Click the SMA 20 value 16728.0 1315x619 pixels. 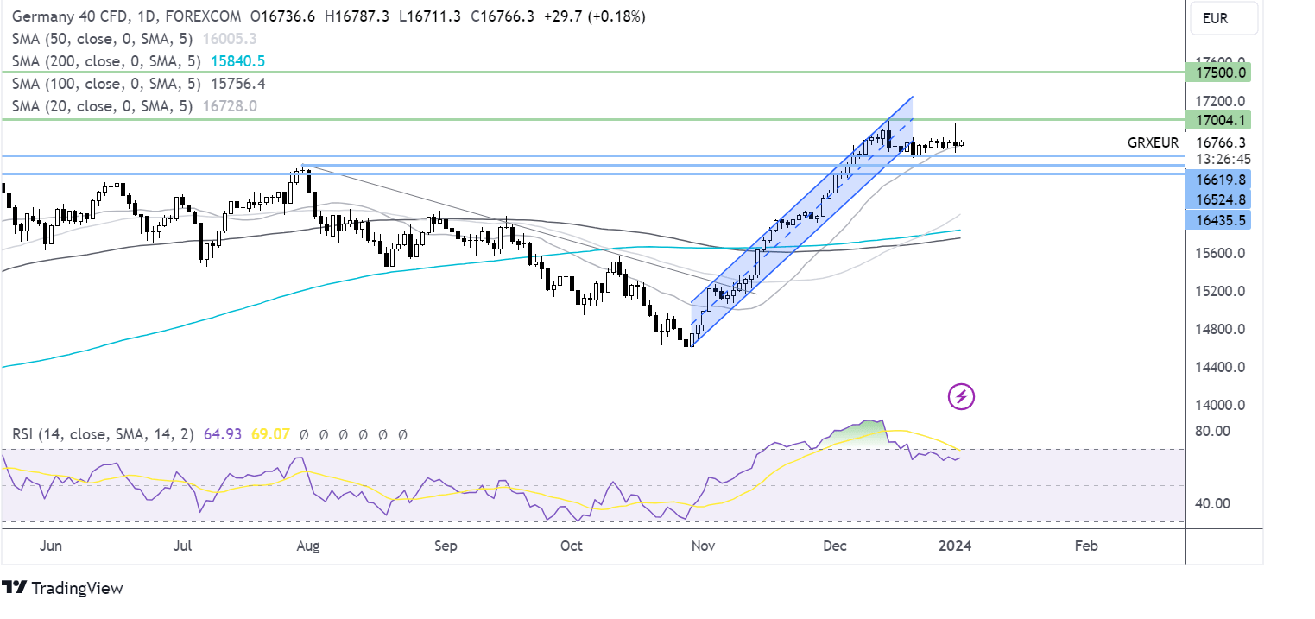pyautogui.click(x=228, y=106)
